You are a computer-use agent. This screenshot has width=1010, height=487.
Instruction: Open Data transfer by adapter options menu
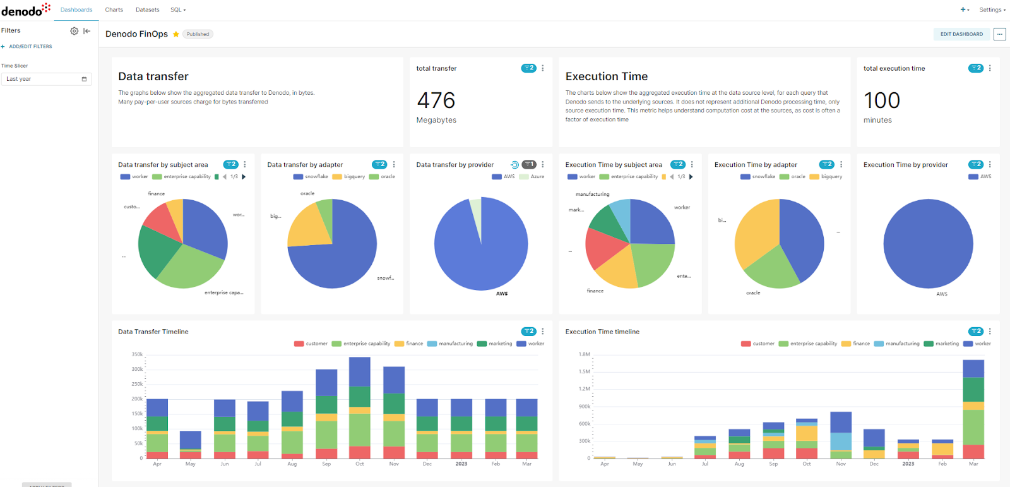tap(394, 164)
